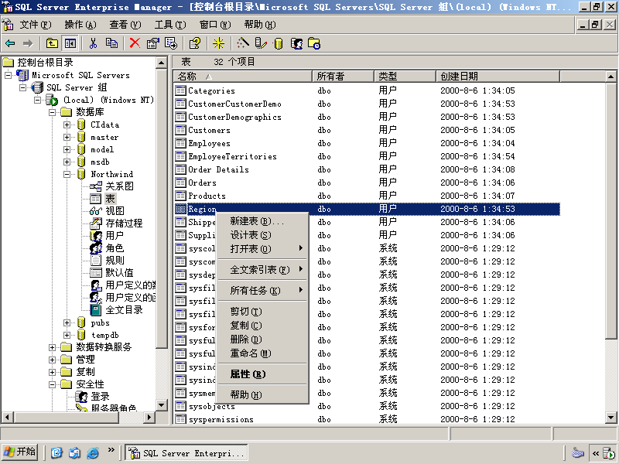Viewport: 619px width, 464px height.
Task: Sort tables by the 类型 column header
Action: click(405, 76)
